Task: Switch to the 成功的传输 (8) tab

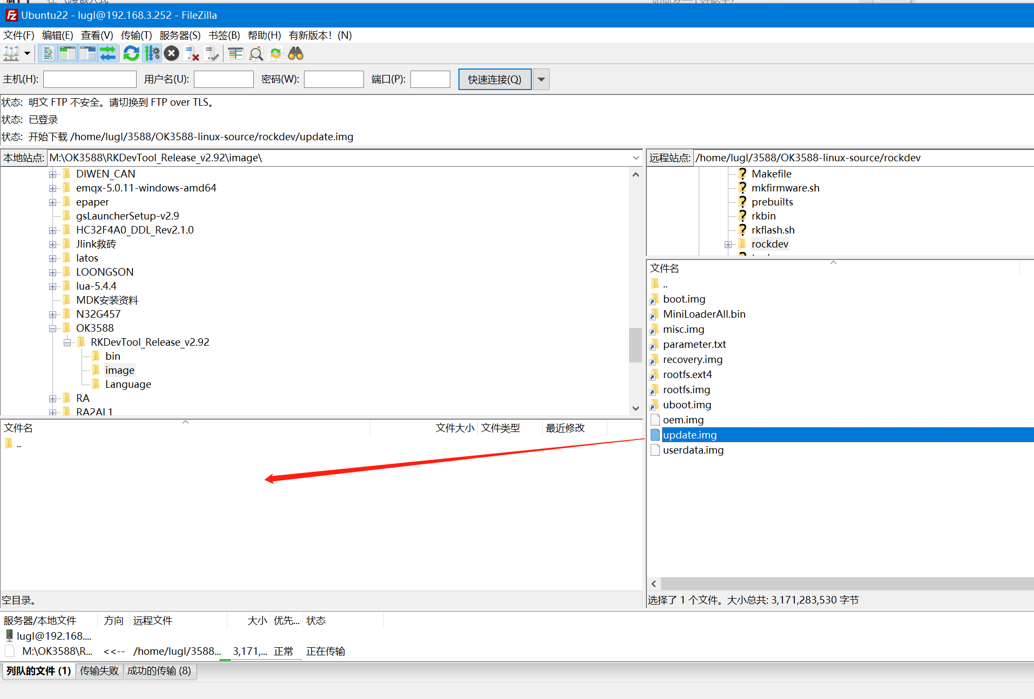Action: coord(159,671)
